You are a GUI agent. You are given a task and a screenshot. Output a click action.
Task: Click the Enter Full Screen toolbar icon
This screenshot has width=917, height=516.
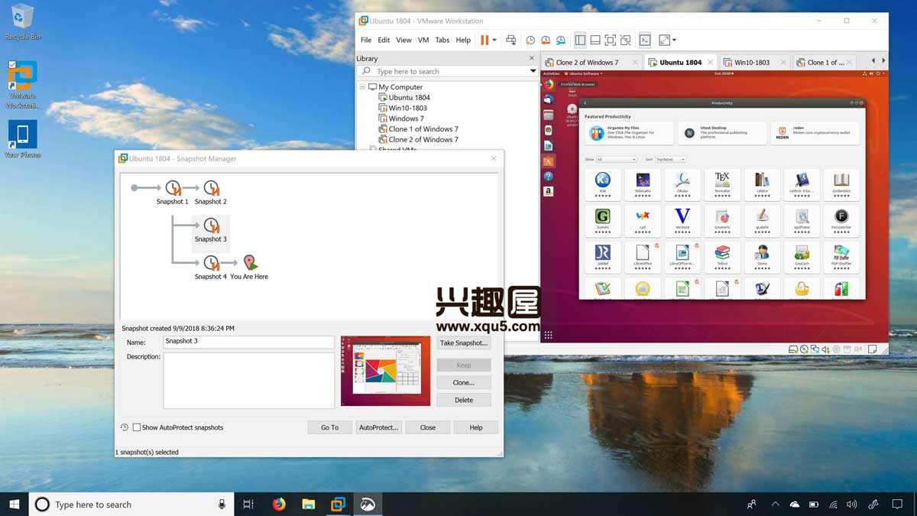point(611,40)
